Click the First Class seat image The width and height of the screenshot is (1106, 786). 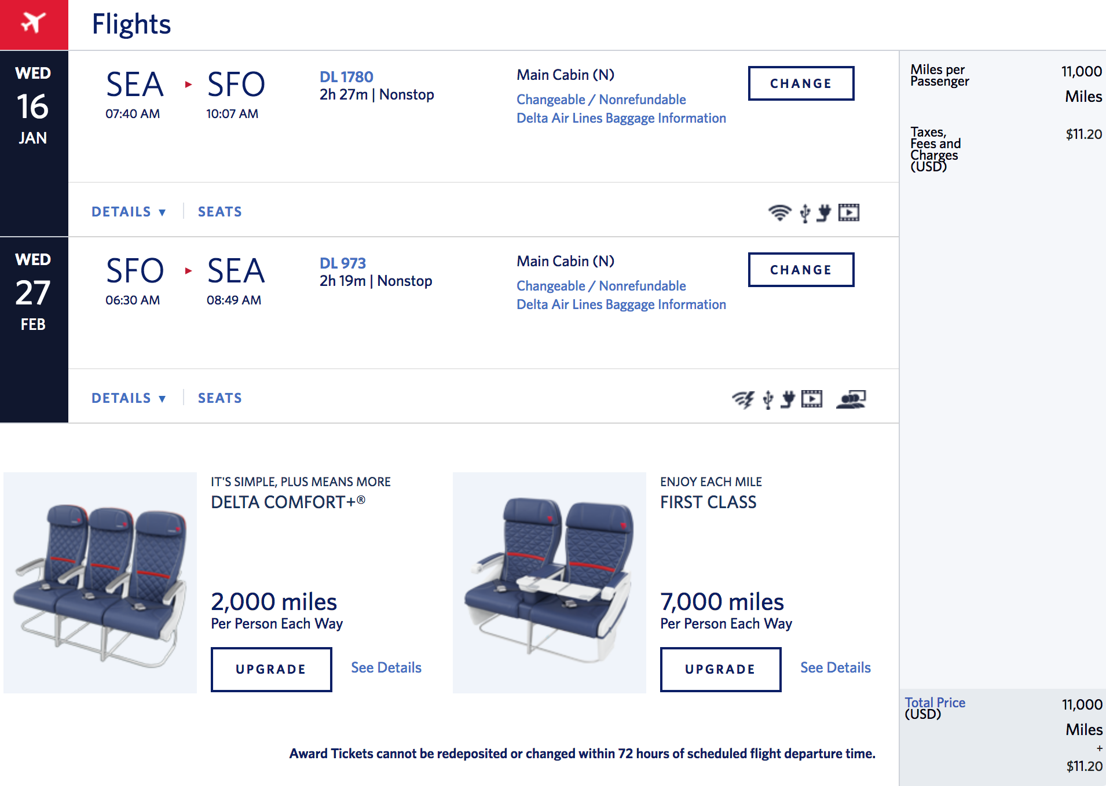[x=549, y=582]
